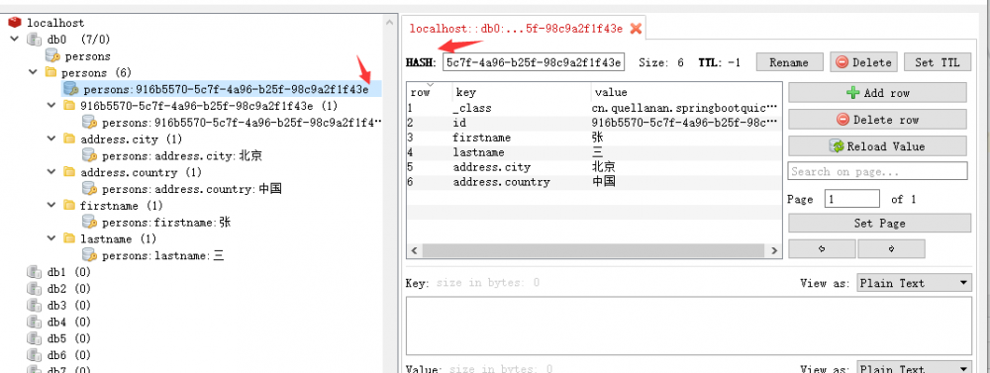The image size is (990, 373).
Task: Click the persons (6) folder icon
Action: [51, 72]
